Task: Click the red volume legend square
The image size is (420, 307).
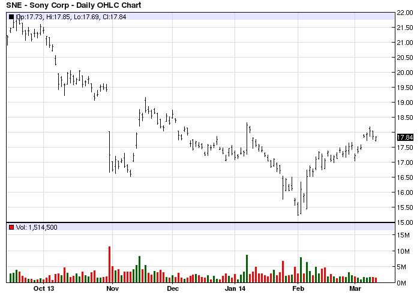Action: click(11, 227)
